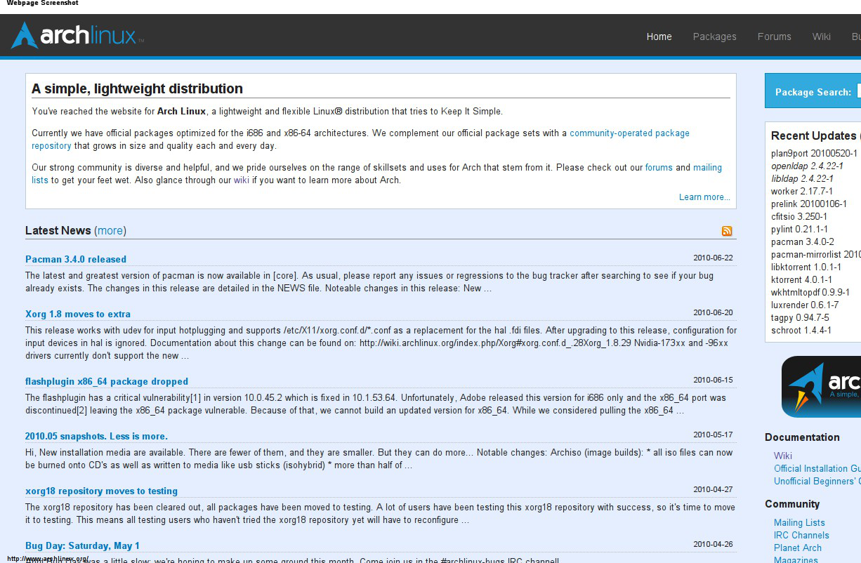
Task: Open 2010.05 snapshots. Less is more. article
Action: [96, 436]
